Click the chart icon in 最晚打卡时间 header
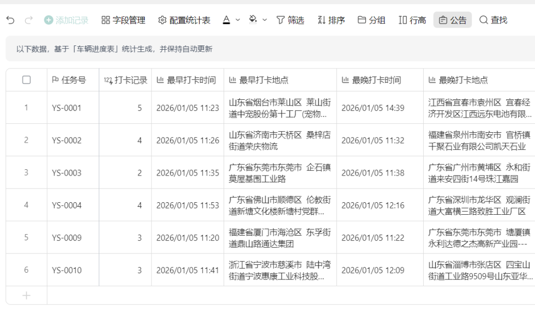 [x=345, y=80]
